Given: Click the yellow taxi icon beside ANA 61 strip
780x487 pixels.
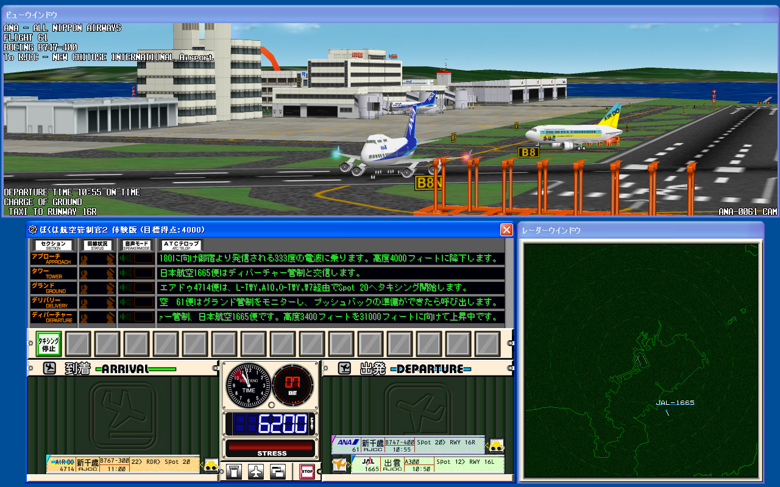Looking at the screenshot, I should (x=497, y=446).
